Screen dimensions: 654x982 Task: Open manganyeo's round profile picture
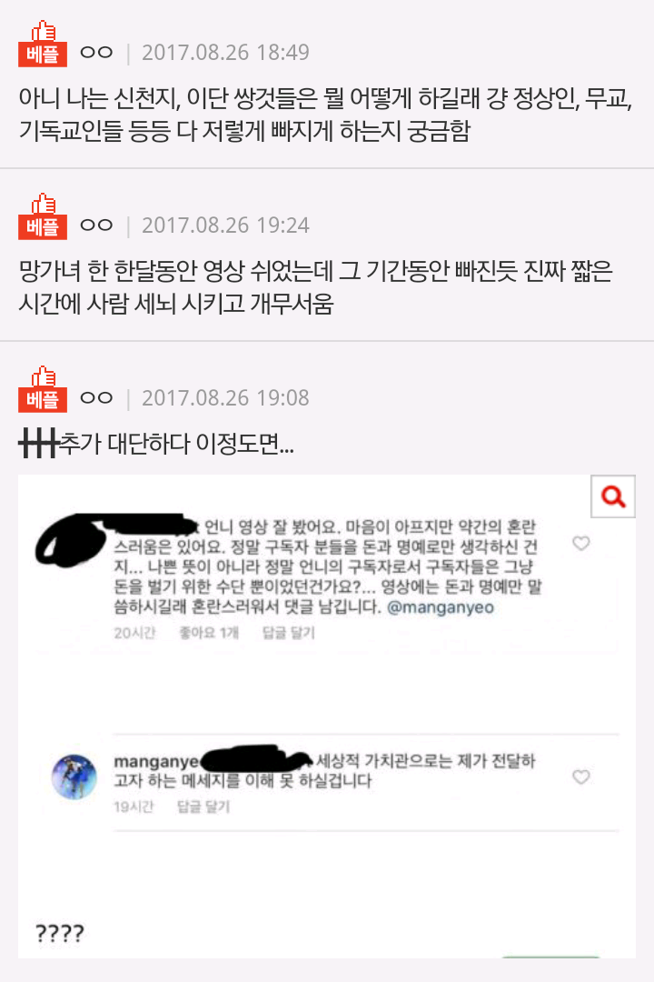point(74,777)
